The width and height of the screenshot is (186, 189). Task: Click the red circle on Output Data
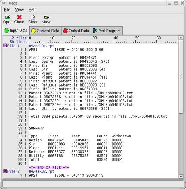pos(65,31)
